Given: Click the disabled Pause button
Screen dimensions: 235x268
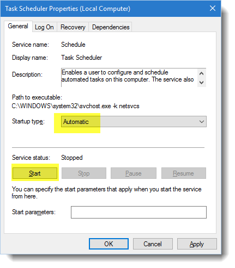Looking at the screenshot, I should (x=134, y=173).
